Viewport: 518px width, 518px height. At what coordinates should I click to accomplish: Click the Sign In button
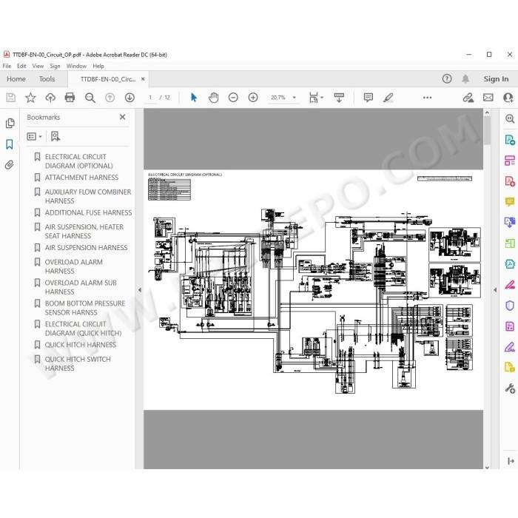pos(496,79)
